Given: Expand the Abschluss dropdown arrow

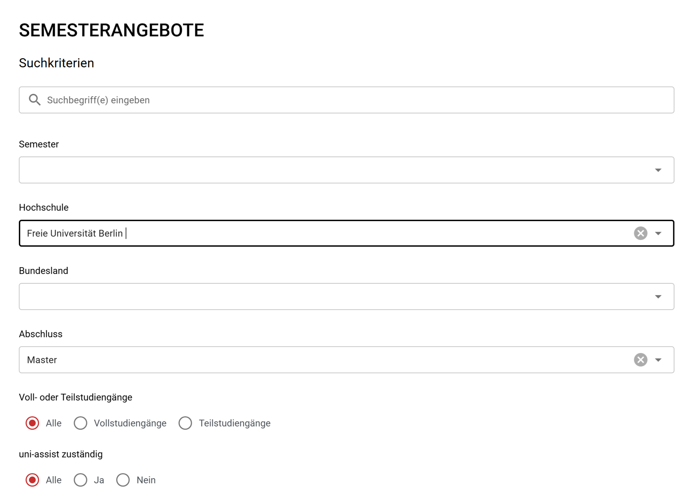Looking at the screenshot, I should tap(658, 360).
